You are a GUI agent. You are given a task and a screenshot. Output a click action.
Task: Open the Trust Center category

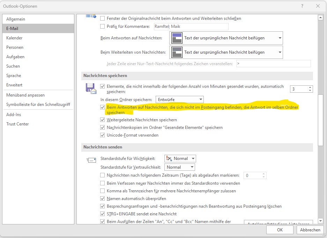pos(38,124)
